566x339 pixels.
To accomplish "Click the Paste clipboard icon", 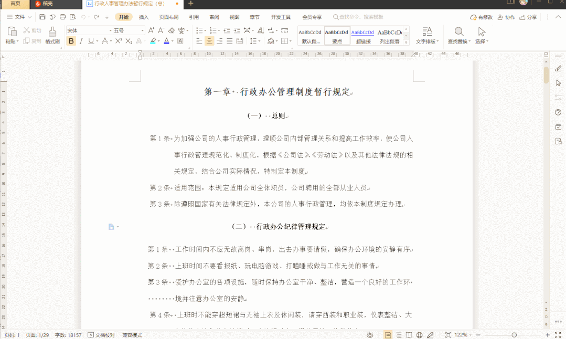I will 12,32.
